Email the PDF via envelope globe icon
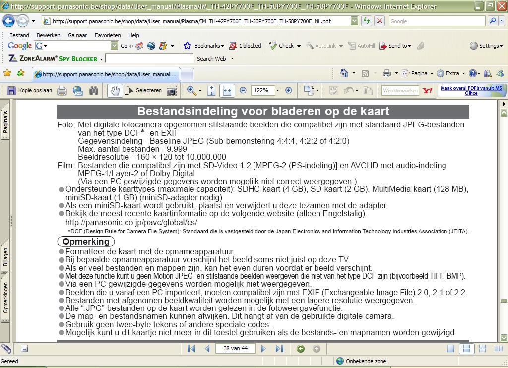508x368 pixels. point(78,91)
